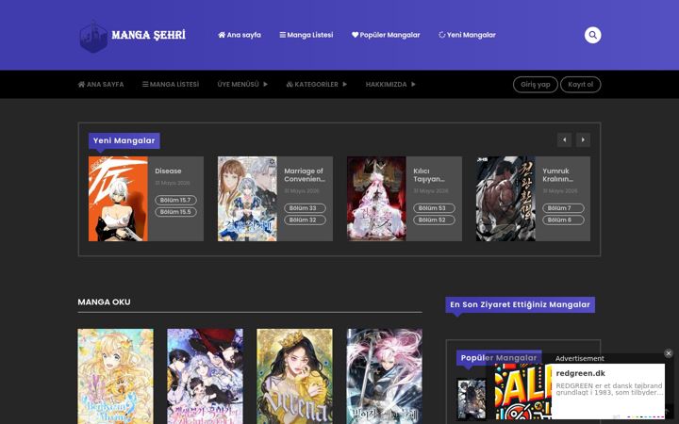
Task: Open the Disease title link
Action: (x=168, y=171)
